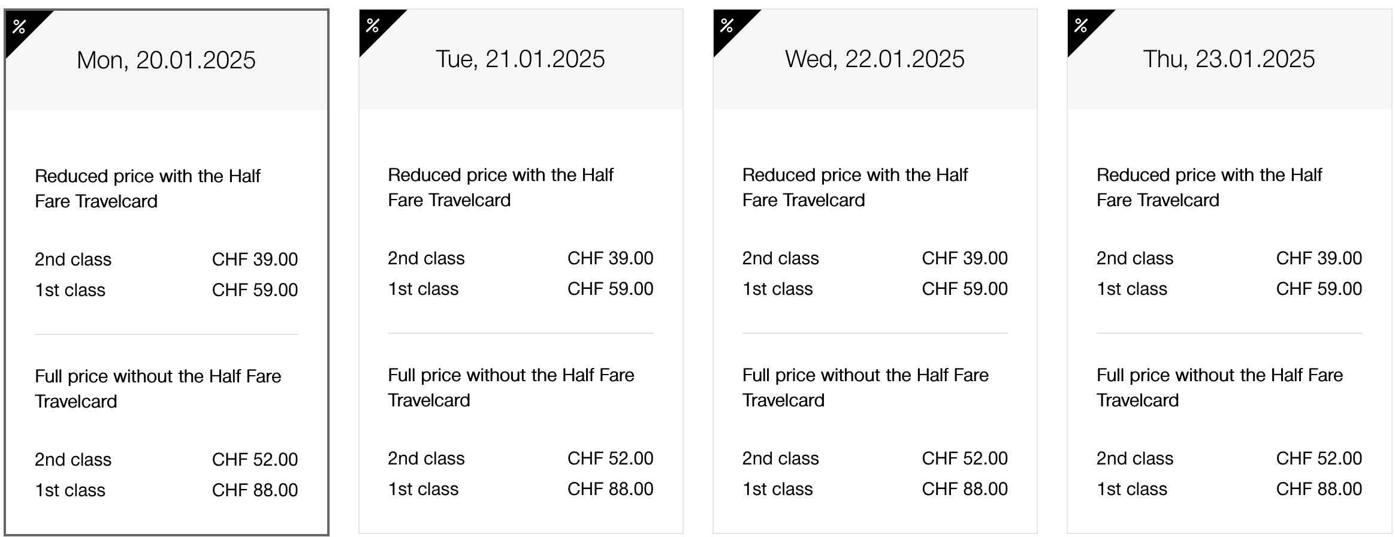Viewport: 1395px width, 537px height.
Task: Click Thursday's reduced 1st class CHF 59.00
Action: (x=1318, y=289)
